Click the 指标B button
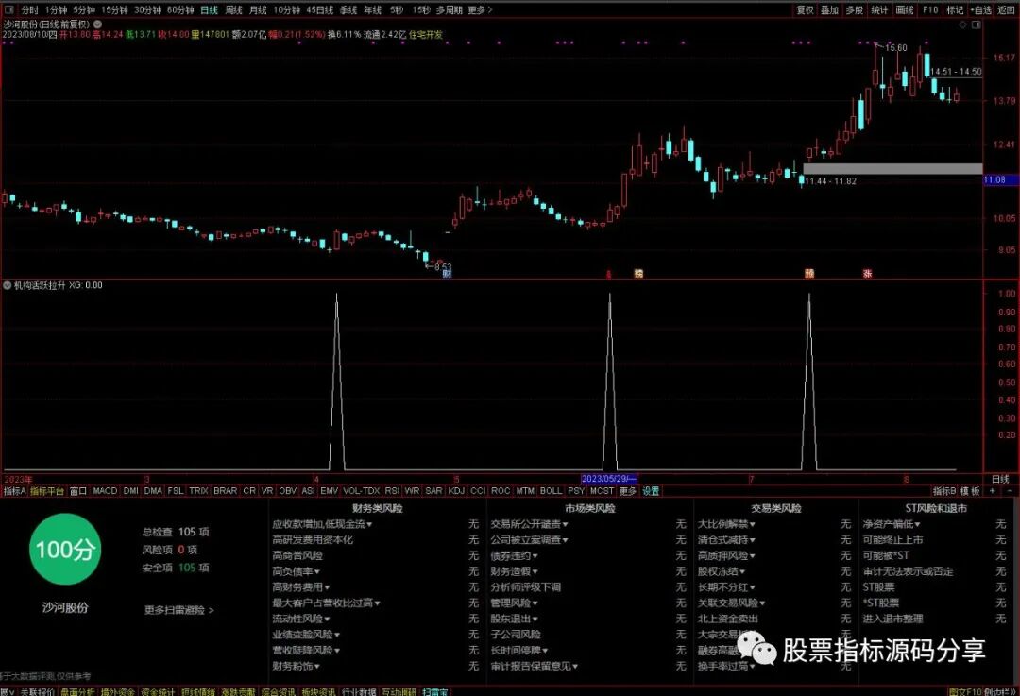 [x=943, y=491]
